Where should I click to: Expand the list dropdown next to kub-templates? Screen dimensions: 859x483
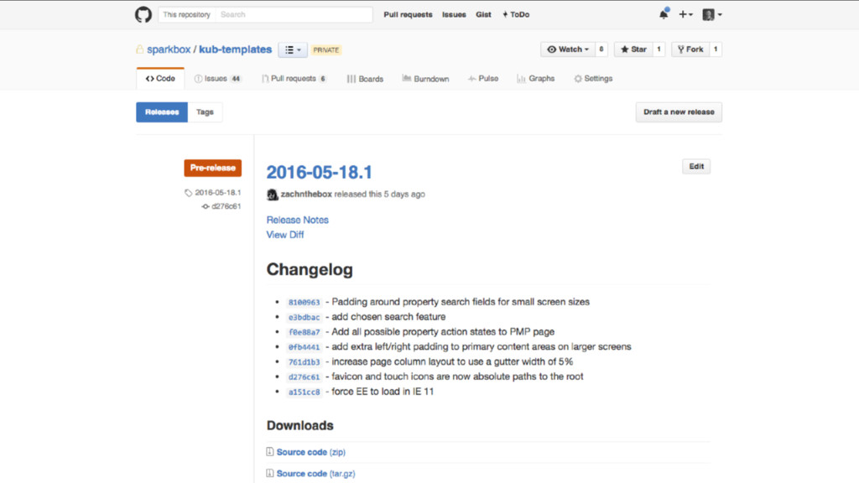click(x=293, y=50)
